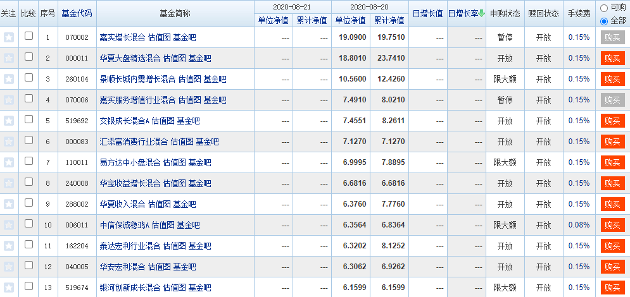This screenshot has width=630, height=297.
Task: Open 银河创新成长混合 fund name link
Action: pos(130,288)
